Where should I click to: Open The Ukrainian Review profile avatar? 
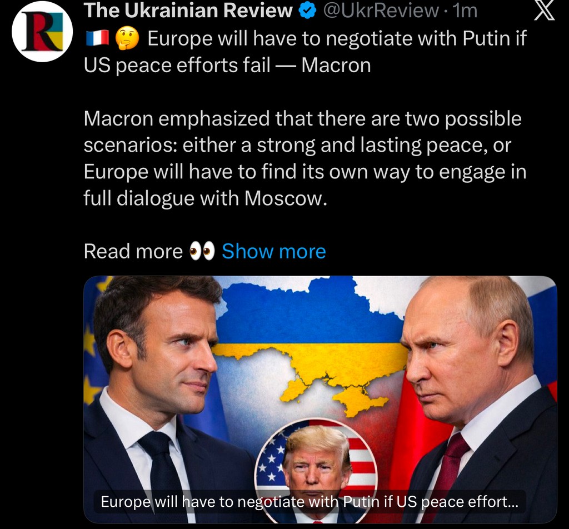click(x=42, y=32)
